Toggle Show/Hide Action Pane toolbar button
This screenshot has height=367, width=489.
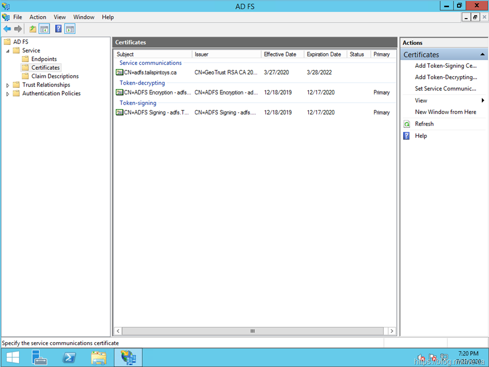[70, 29]
